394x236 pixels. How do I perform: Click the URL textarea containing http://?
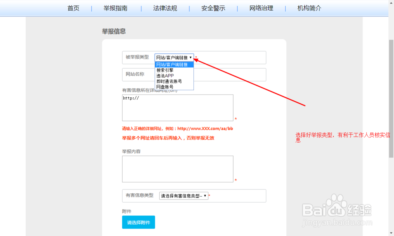(x=177, y=107)
